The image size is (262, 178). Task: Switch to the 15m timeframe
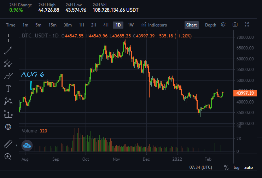pos(52,25)
